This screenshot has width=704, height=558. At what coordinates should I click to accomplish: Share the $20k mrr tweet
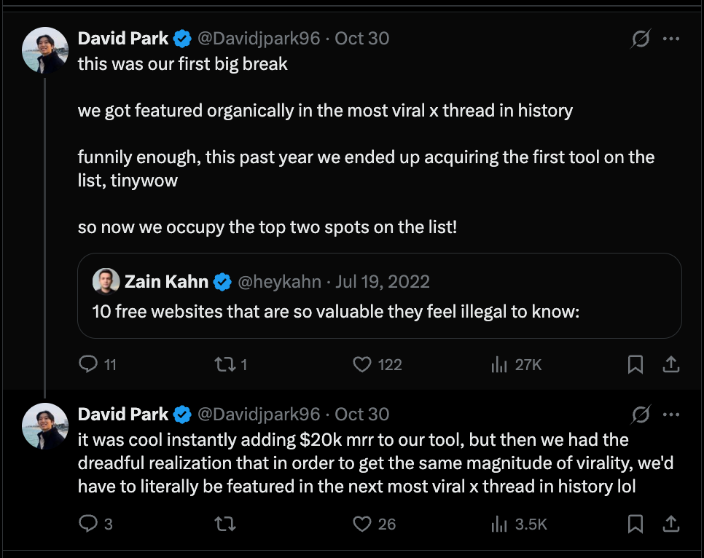point(672,523)
